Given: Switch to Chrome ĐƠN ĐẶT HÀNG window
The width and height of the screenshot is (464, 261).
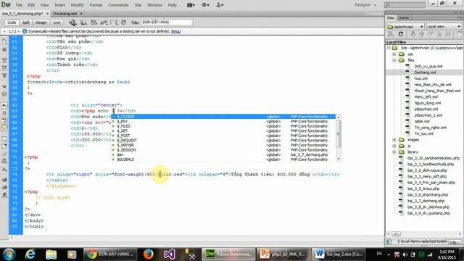Looking at the screenshot, I should pos(112,254).
